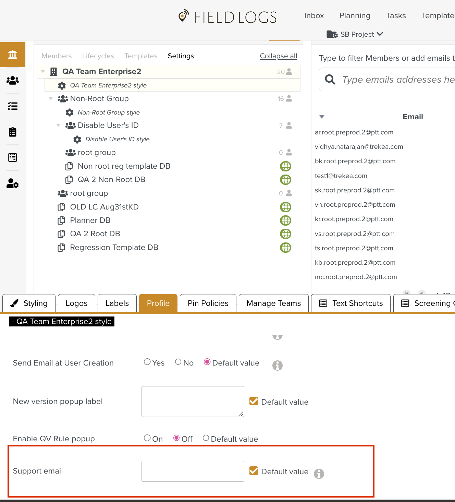The height and width of the screenshot is (502, 455).
Task: Click the Collapse all link
Action: pyautogui.click(x=278, y=56)
